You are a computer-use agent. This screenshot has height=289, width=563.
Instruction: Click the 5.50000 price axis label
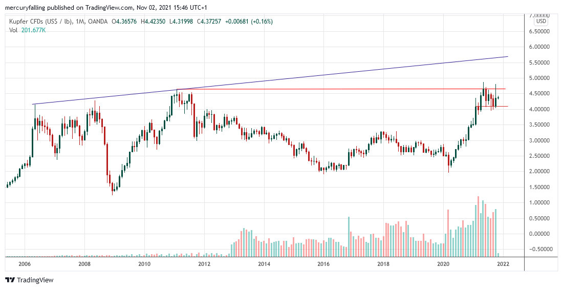tap(543, 63)
